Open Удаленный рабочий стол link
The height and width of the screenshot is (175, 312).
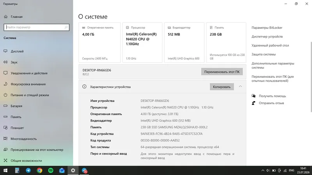point(270,45)
